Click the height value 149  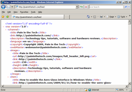point(25,65)
